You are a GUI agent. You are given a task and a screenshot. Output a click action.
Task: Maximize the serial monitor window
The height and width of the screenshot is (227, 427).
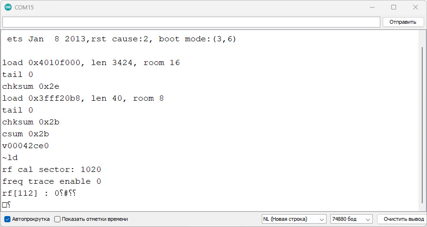pos(394,8)
